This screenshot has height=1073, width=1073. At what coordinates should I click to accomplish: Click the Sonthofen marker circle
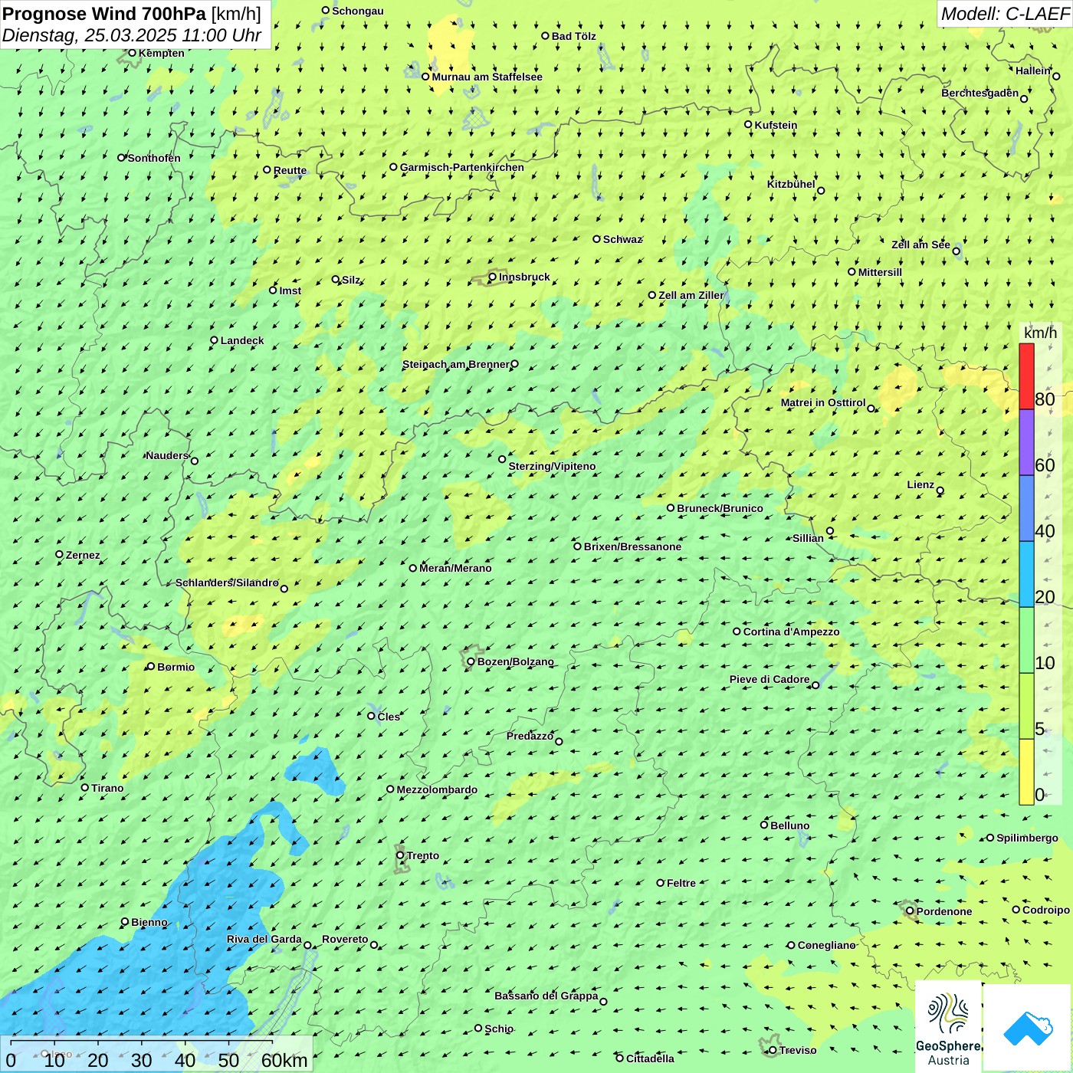pos(122,157)
